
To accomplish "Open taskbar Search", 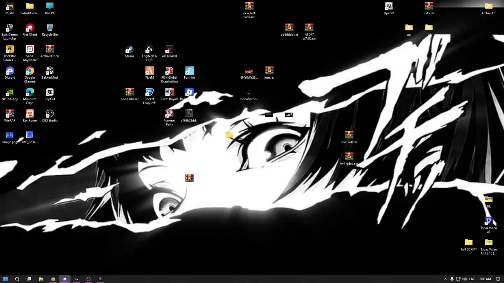I will [x=17, y=279].
